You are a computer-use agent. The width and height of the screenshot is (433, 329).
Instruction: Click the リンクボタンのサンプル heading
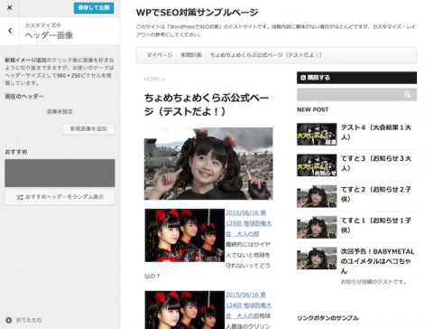click(x=327, y=318)
